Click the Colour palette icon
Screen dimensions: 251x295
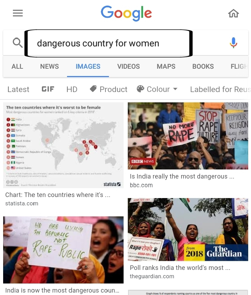(140, 89)
